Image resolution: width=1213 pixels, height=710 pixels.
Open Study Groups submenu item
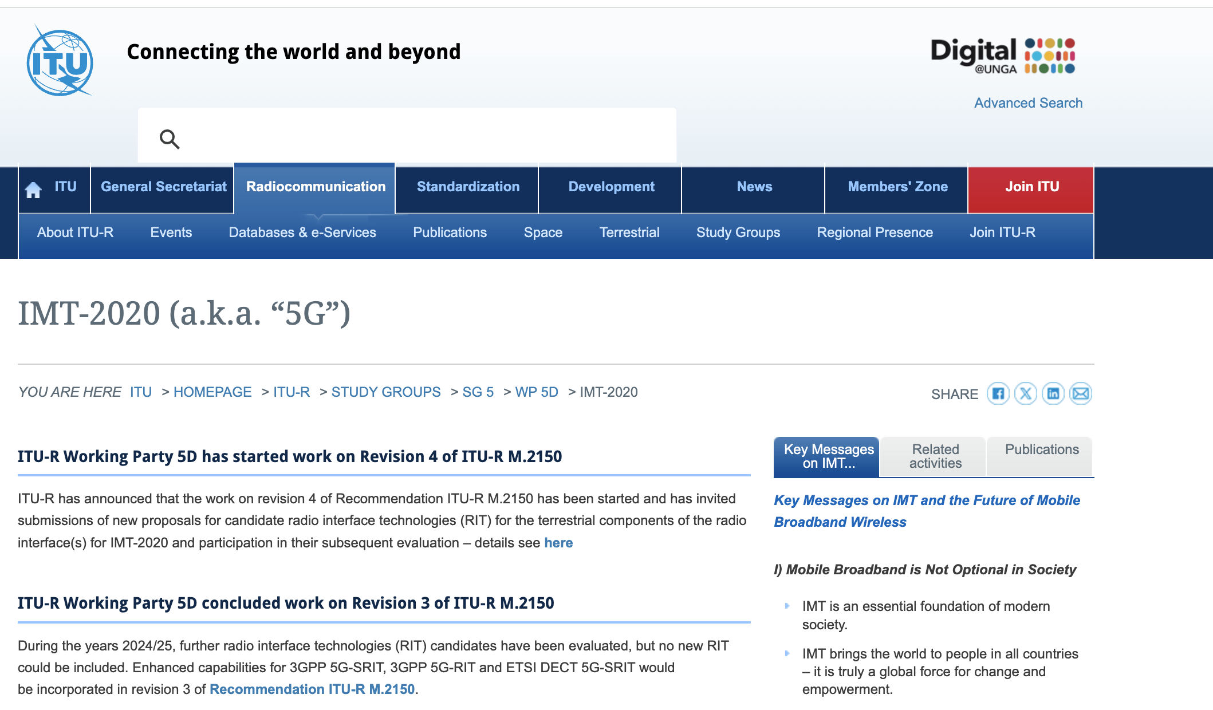pos(738,232)
